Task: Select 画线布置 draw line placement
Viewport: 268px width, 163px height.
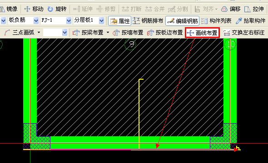Action: coord(203,33)
